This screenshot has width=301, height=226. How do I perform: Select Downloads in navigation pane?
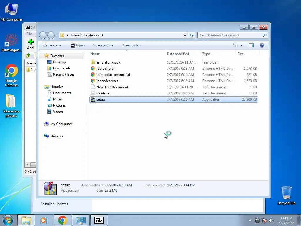[x=62, y=68]
